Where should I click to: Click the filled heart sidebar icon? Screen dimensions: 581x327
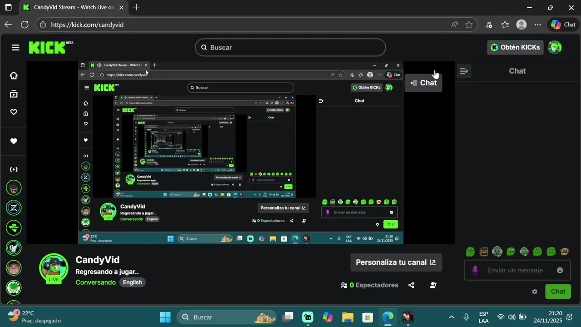click(x=14, y=141)
